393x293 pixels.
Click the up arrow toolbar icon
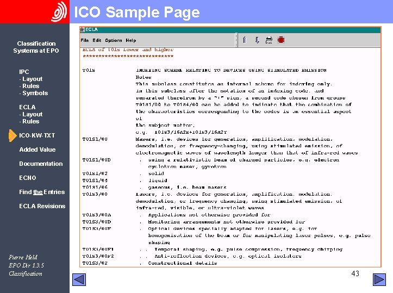point(245,40)
